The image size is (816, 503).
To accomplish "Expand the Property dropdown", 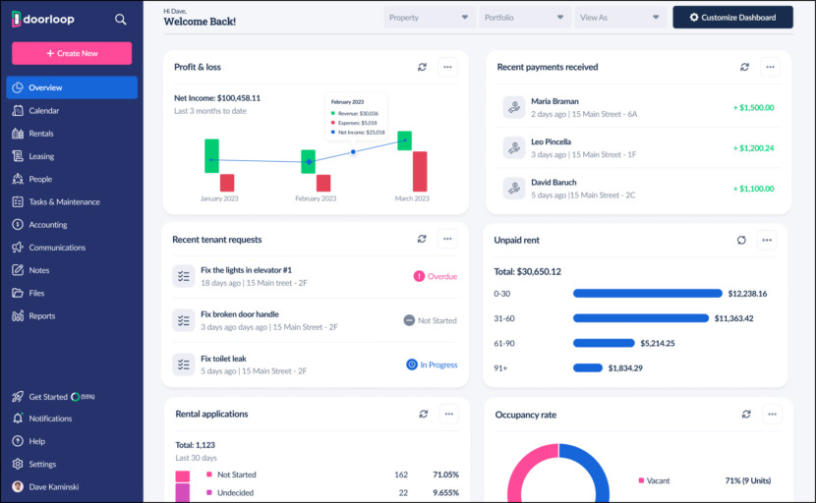I will (429, 18).
